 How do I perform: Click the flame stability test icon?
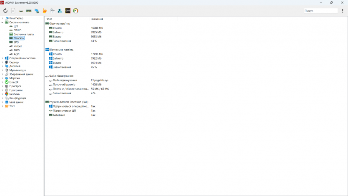point(45,10)
